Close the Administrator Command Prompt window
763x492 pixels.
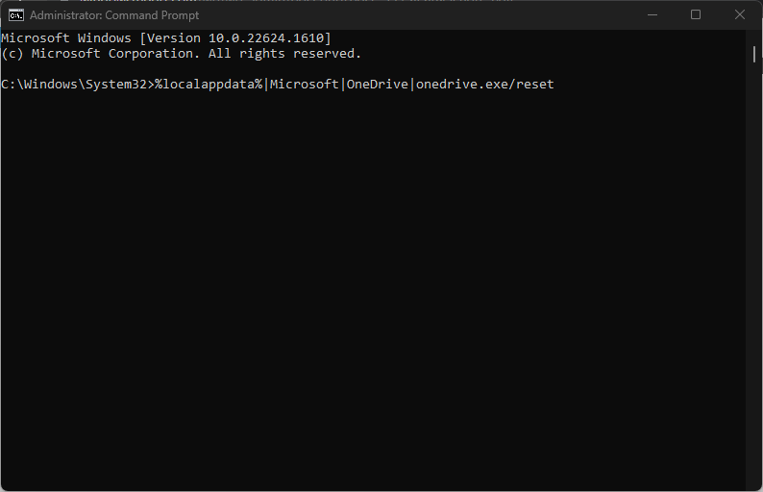tap(739, 15)
